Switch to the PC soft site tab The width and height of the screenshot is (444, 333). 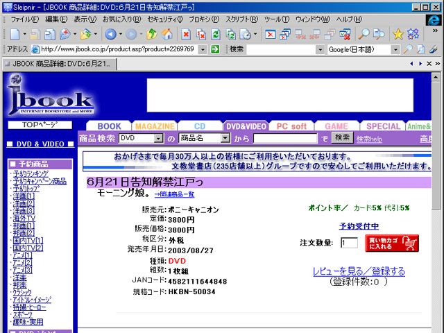pyautogui.click(x=291, y=126)
